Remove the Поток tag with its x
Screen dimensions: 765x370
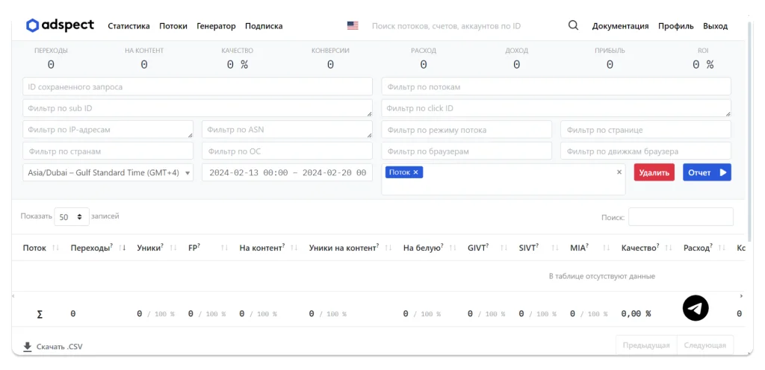(x=416, y=172)
